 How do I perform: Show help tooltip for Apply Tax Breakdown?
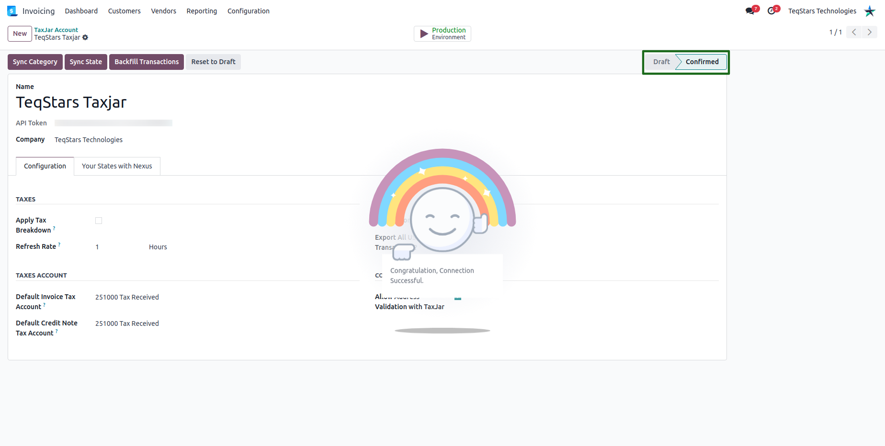point(54,228)
